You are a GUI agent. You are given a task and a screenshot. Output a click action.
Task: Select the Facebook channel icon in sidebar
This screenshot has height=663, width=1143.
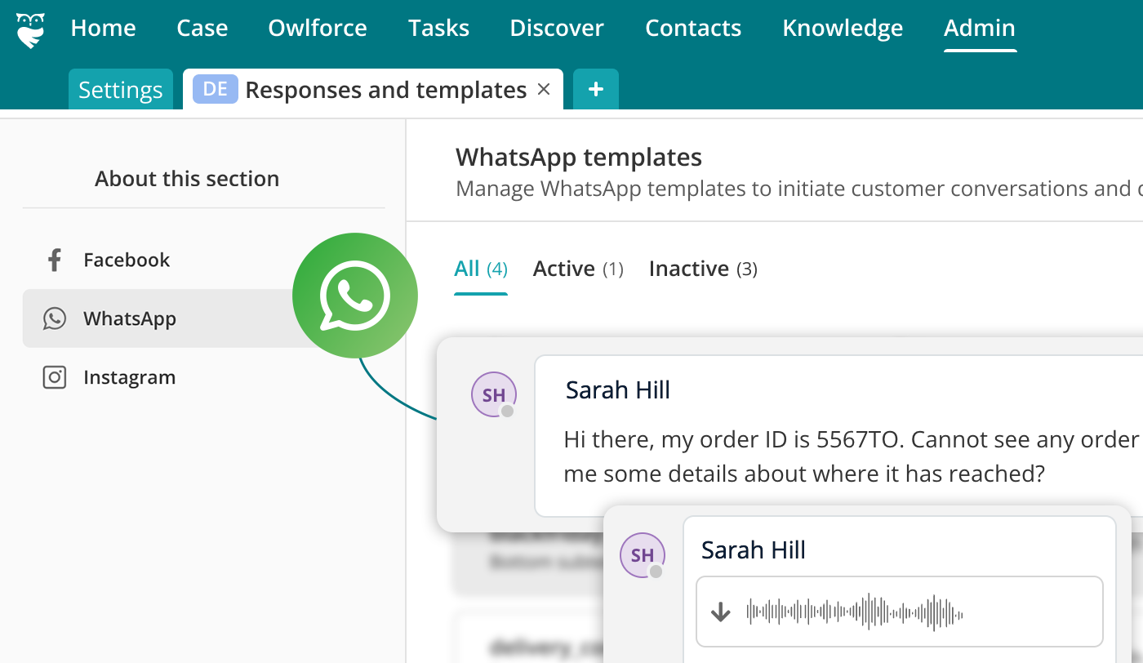(x=54, y=260)
